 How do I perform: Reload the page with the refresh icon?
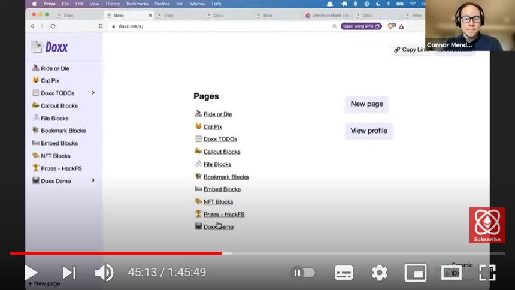coord(53,26)
